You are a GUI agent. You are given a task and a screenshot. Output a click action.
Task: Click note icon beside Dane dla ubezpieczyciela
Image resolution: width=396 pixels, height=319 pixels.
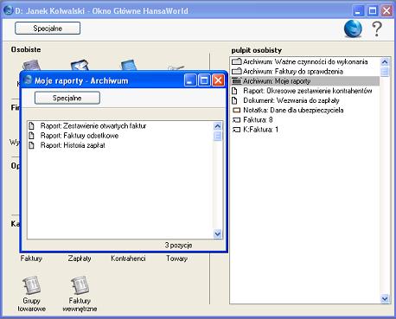click(x=236, y=110)
